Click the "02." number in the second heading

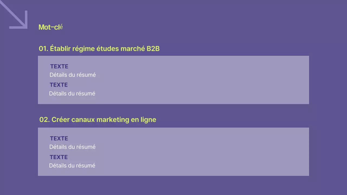44,120
